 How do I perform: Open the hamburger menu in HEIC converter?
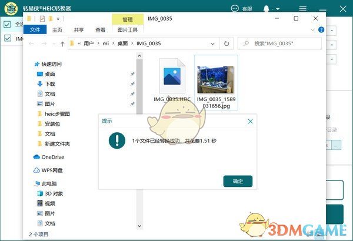pos(303,9)
